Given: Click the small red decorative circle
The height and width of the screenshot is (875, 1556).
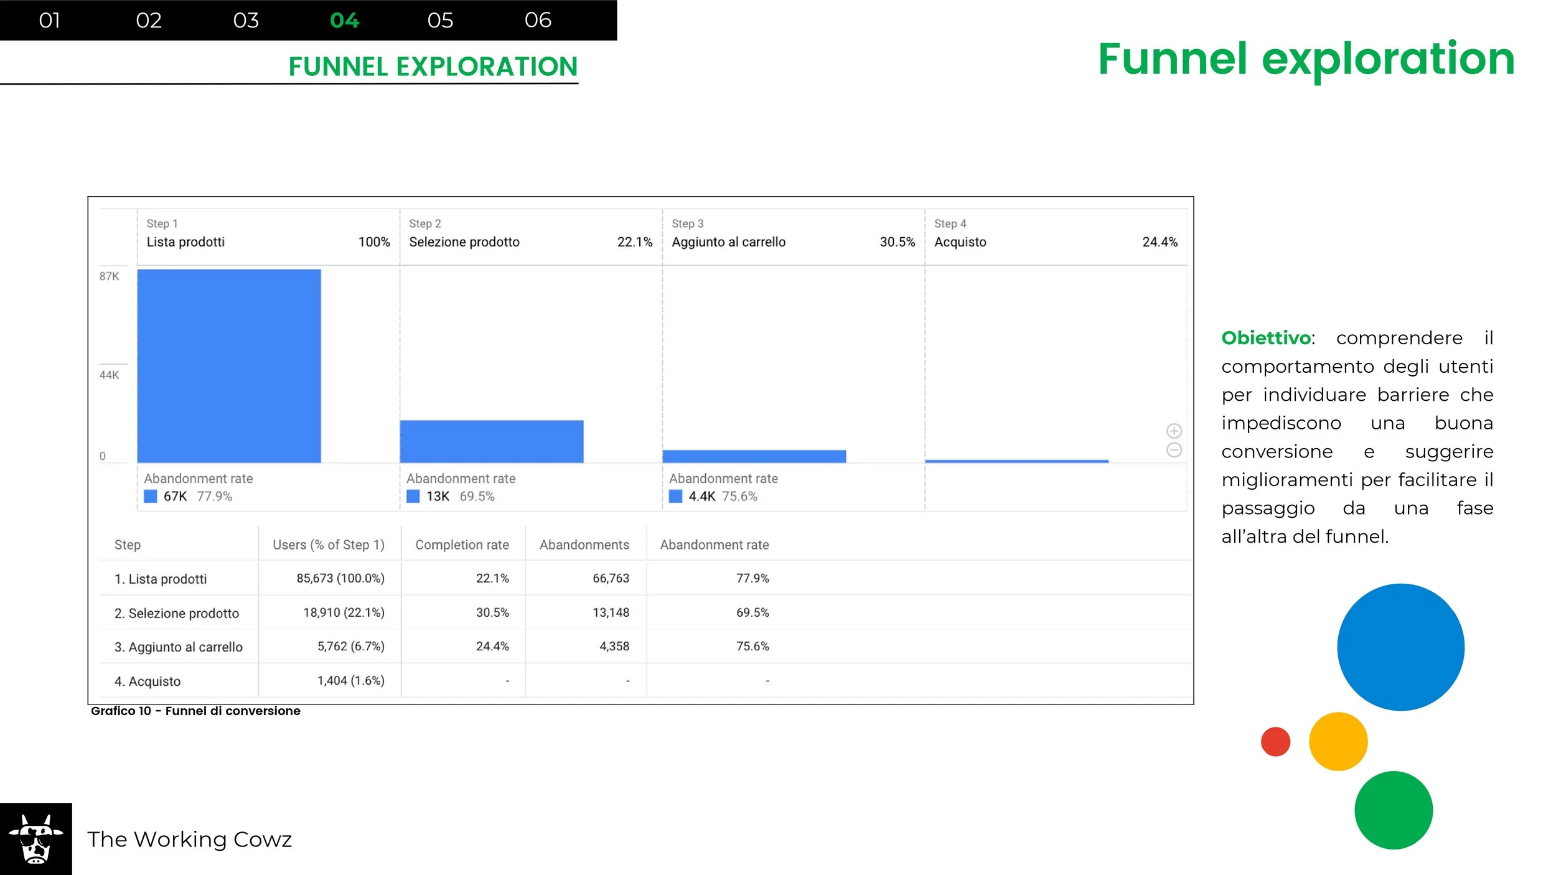Looking at the screenshot, I should [1275, 742].
